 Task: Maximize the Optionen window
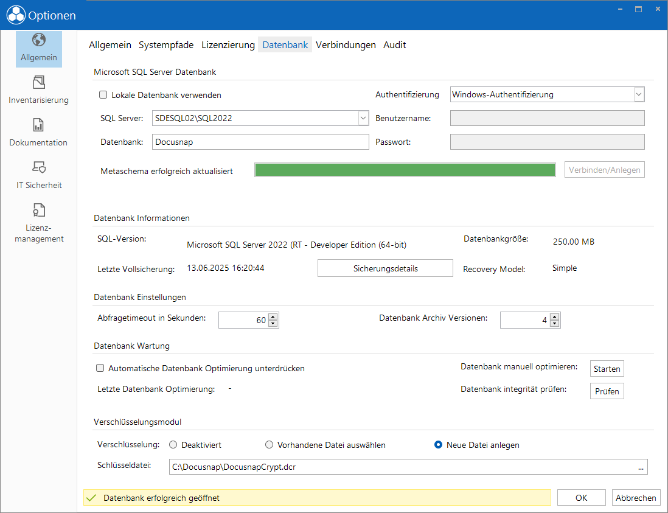pos(638,9)
